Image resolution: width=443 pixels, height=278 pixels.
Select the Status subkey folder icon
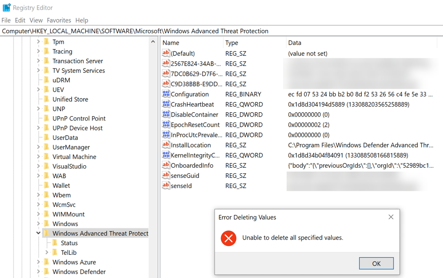55,243
